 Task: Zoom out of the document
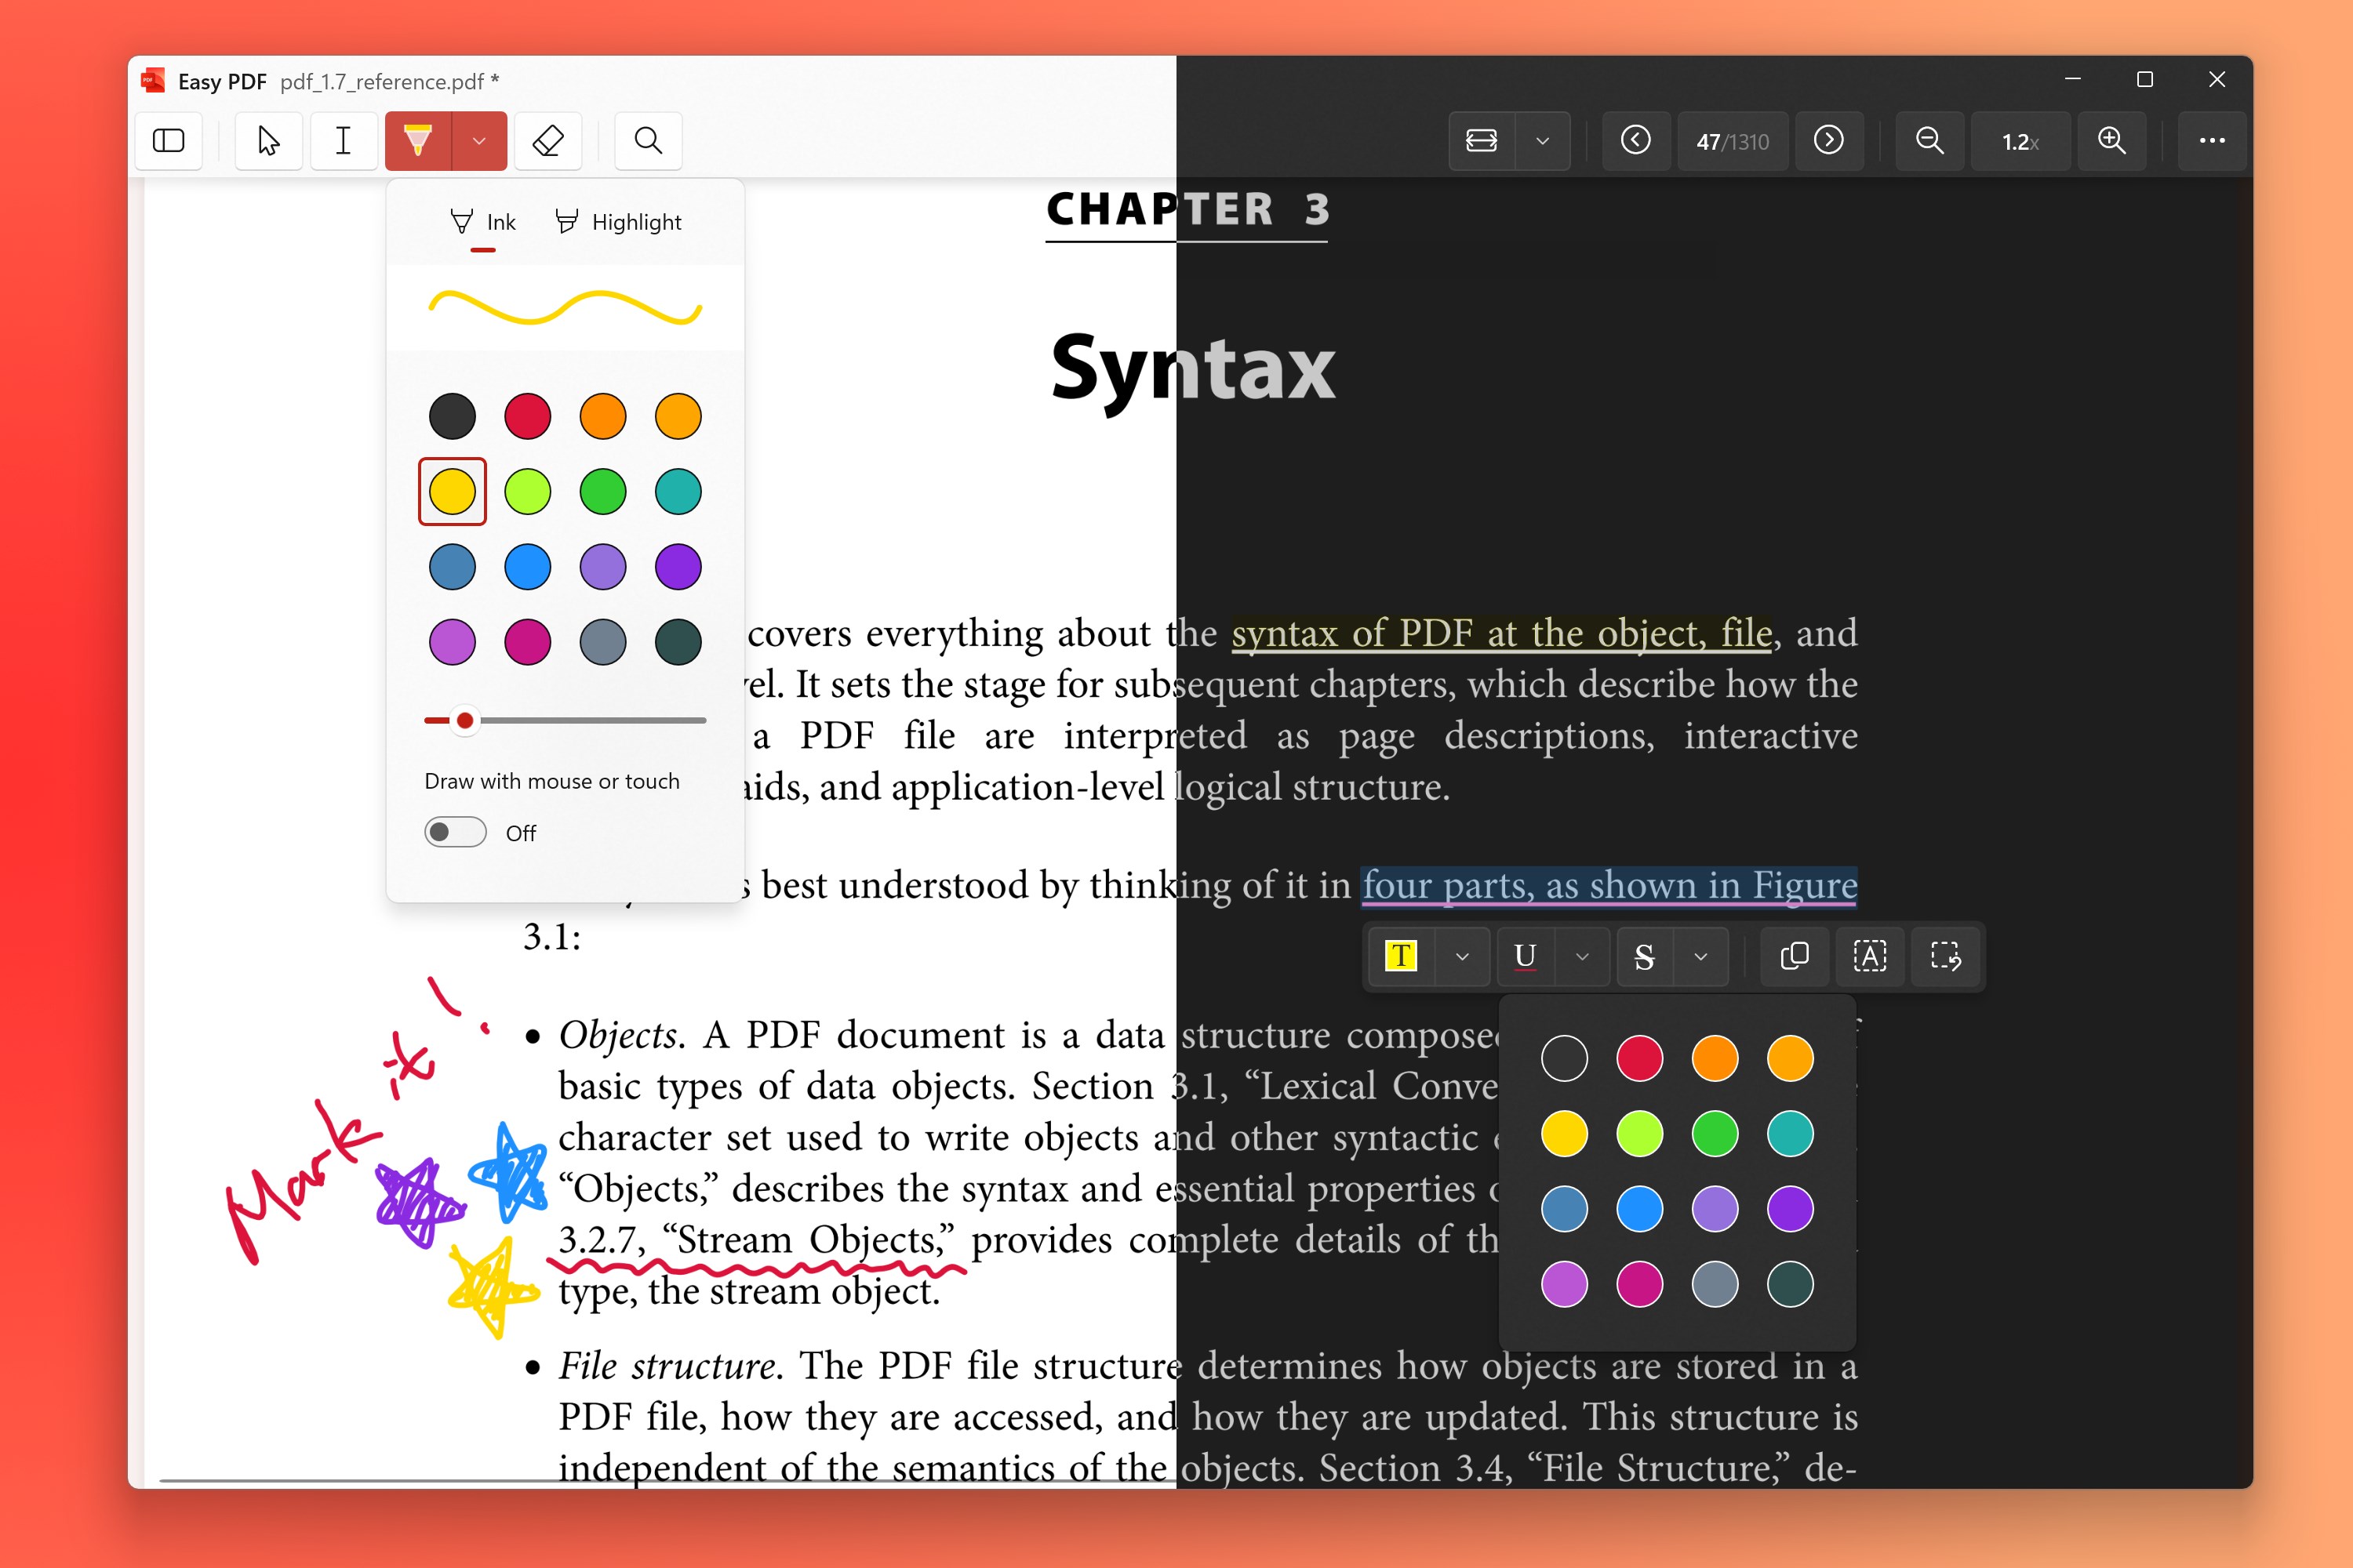click(1929, 141)
